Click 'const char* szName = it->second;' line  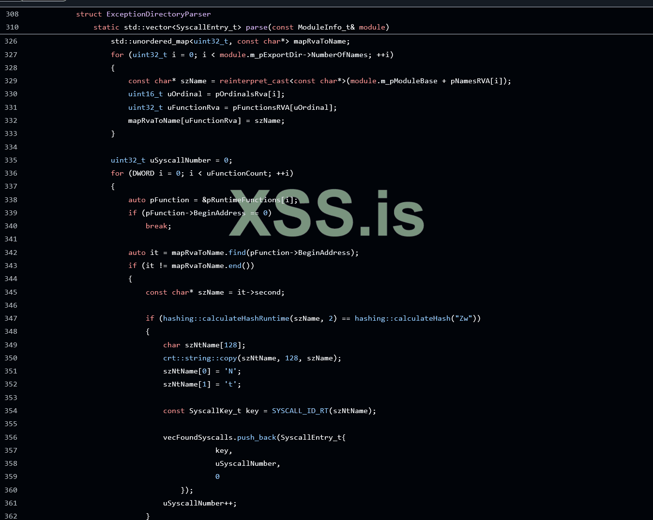point(215,292)
